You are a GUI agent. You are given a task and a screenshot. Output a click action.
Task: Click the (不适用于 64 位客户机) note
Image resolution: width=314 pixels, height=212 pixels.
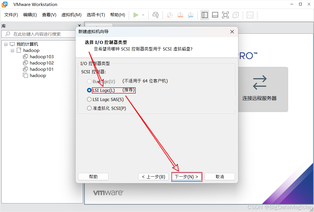pos(145,81)
